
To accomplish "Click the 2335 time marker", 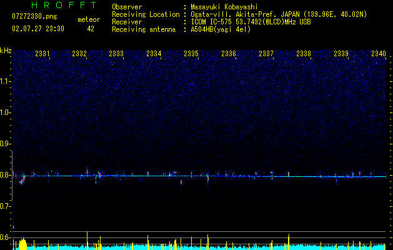I will (191, 53).
